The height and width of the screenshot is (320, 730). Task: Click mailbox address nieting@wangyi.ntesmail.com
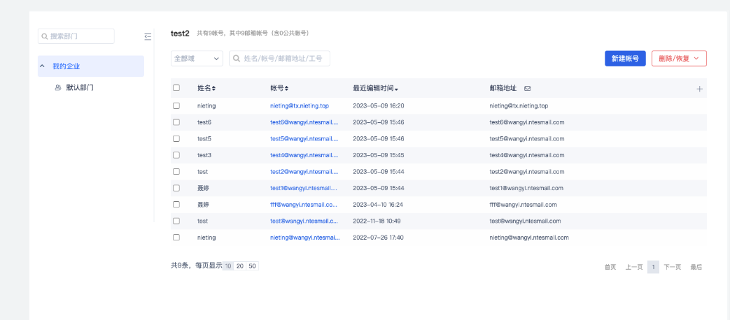point(529,238)
